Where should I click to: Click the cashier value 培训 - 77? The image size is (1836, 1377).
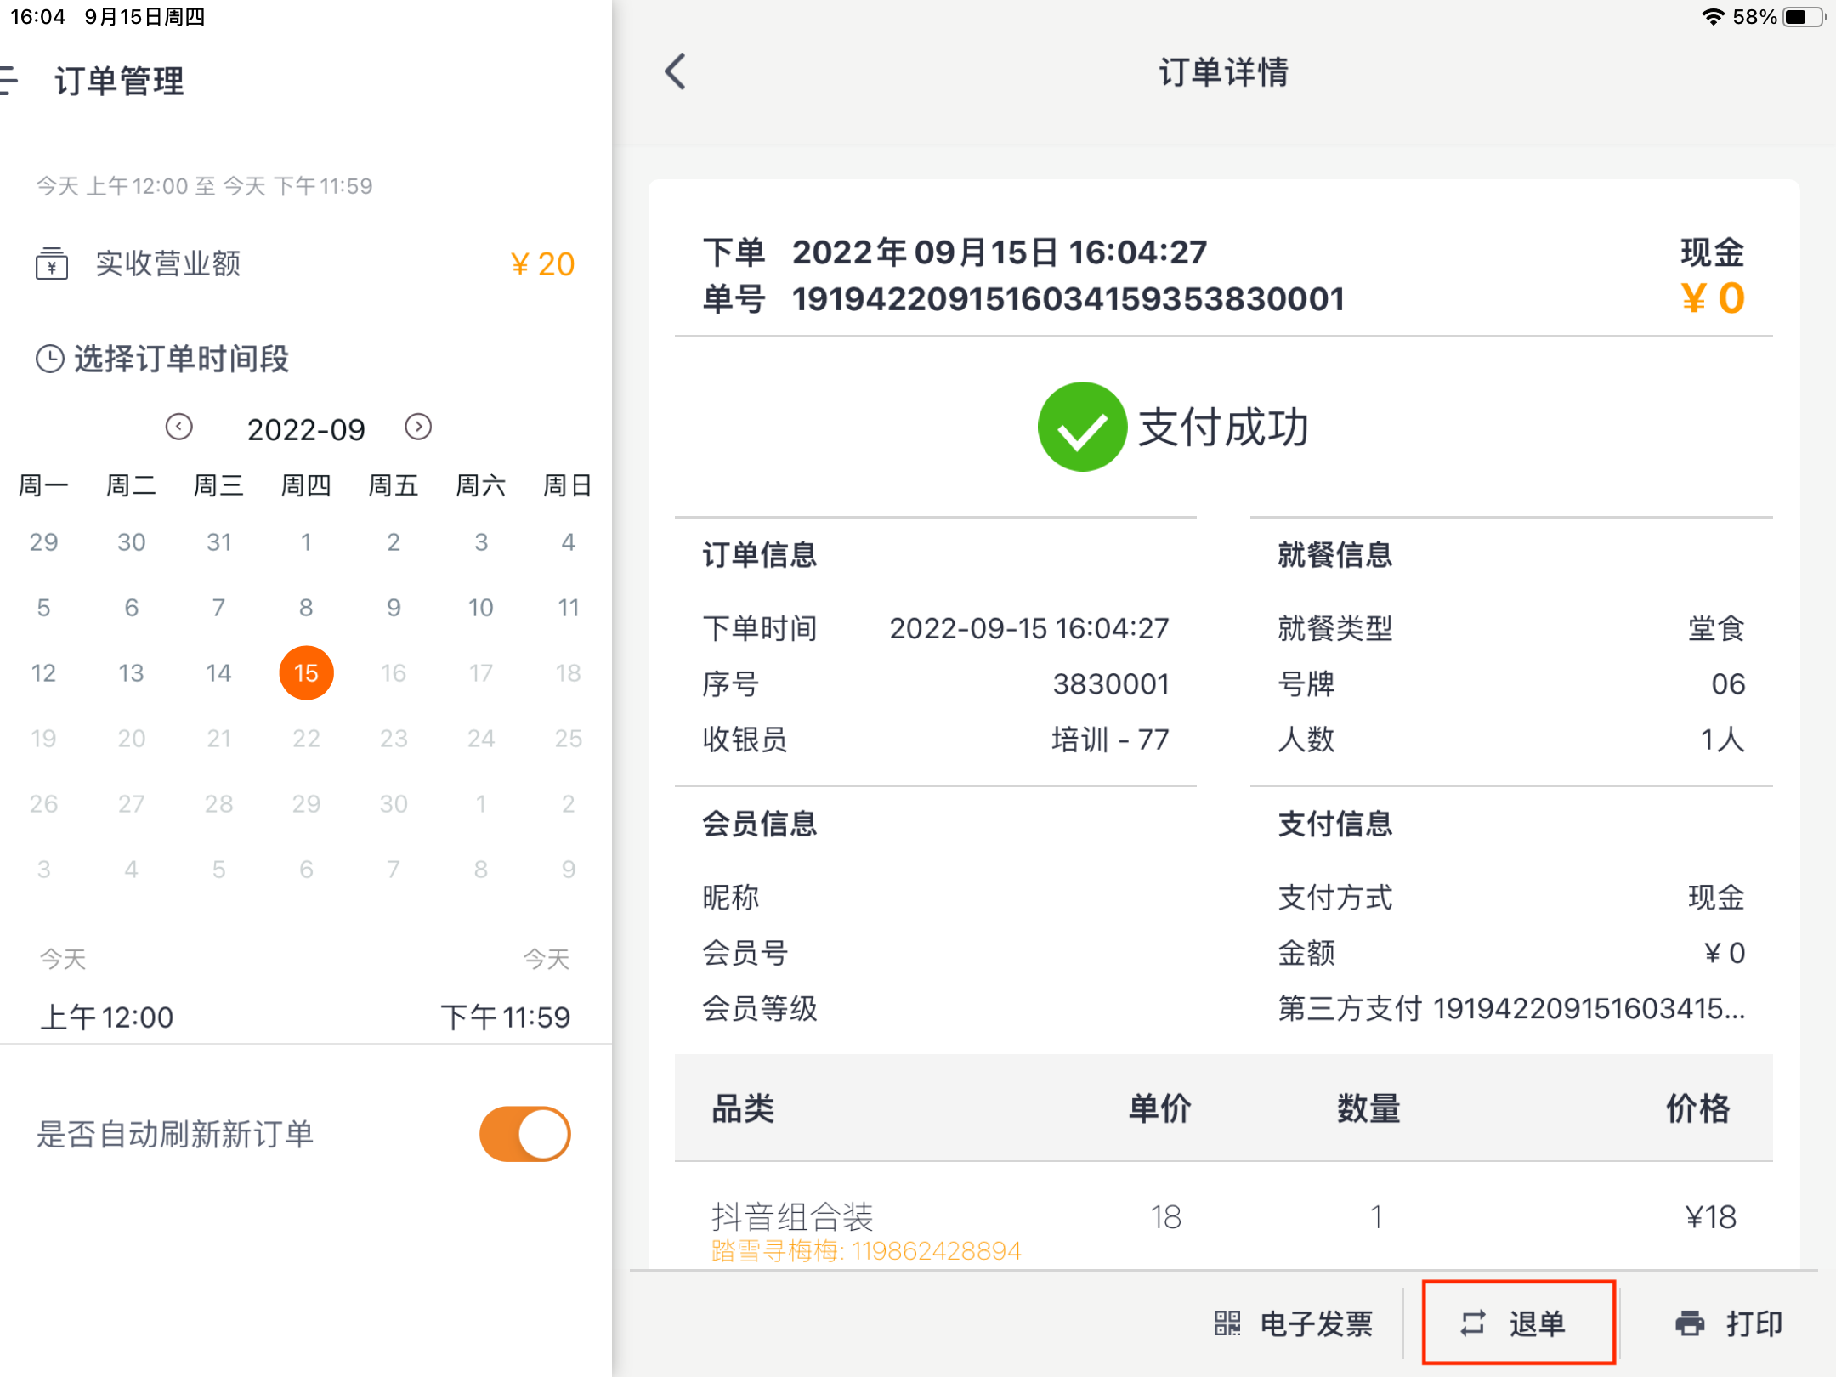click(1110, 739)
